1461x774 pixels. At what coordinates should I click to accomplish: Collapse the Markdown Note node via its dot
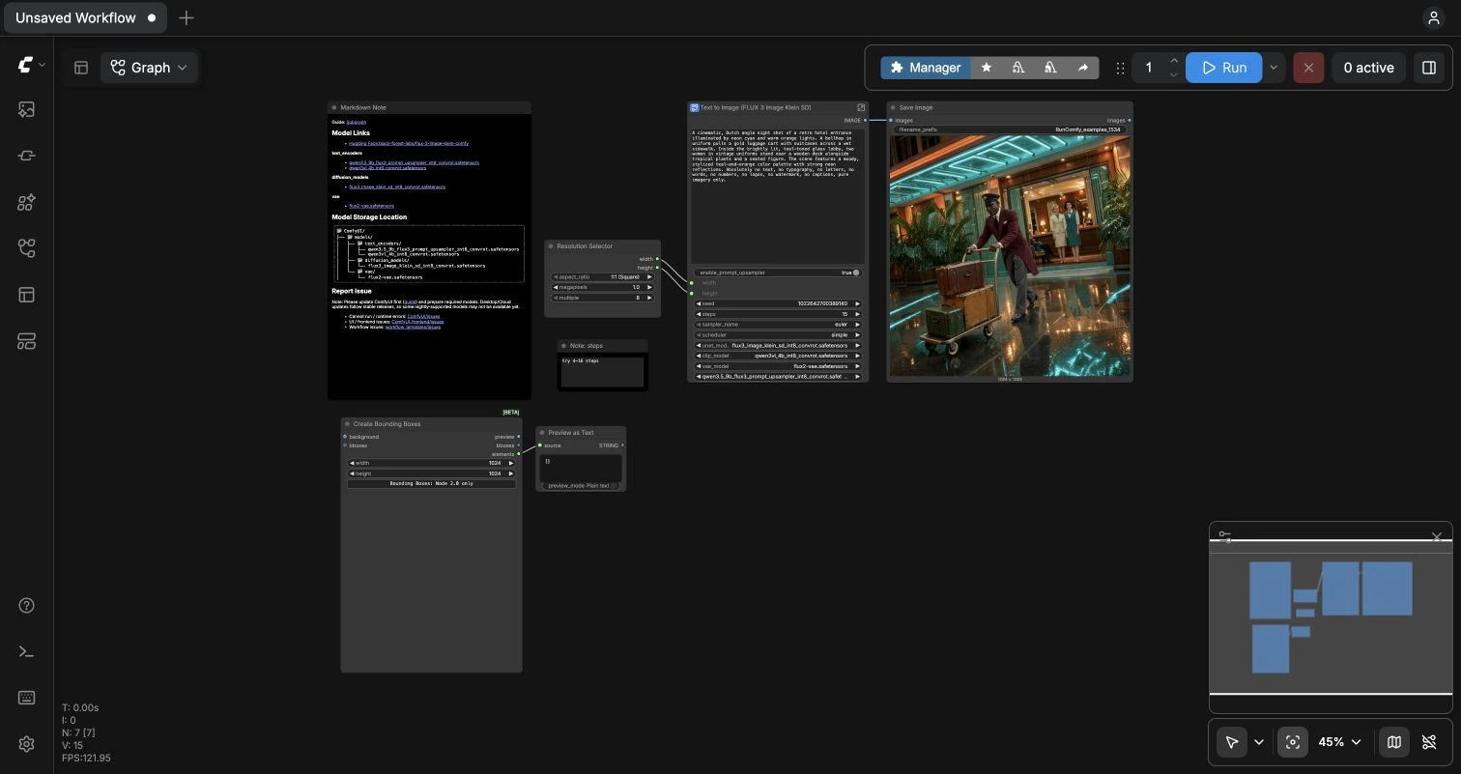click(334, 107)
